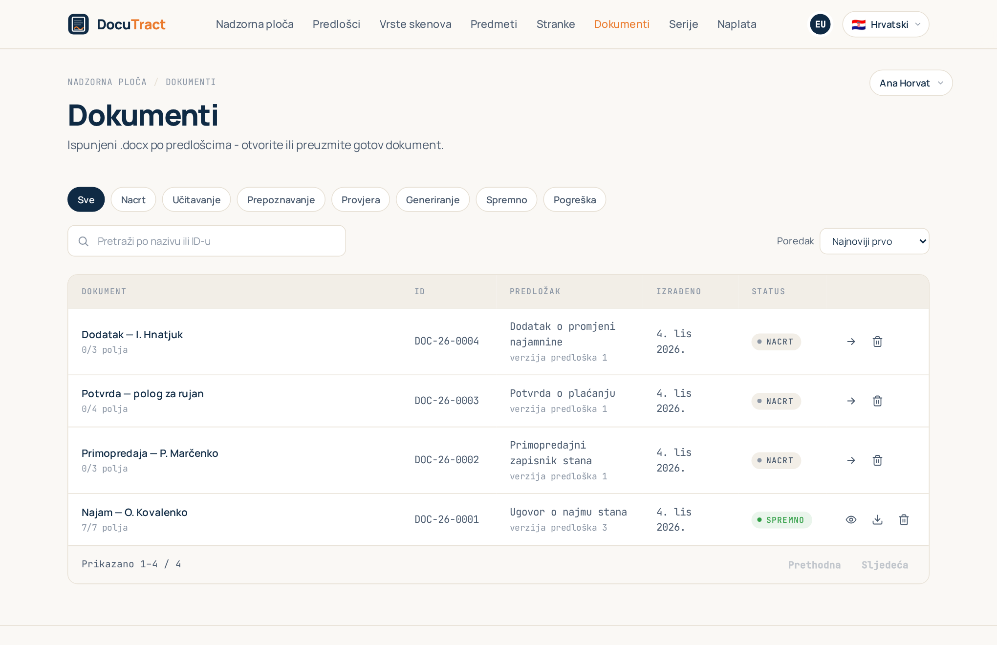This screenshot has height=645, width=997.
Task: Delete the Dodatak — I. Hnatjuk document
Action: 877,342
